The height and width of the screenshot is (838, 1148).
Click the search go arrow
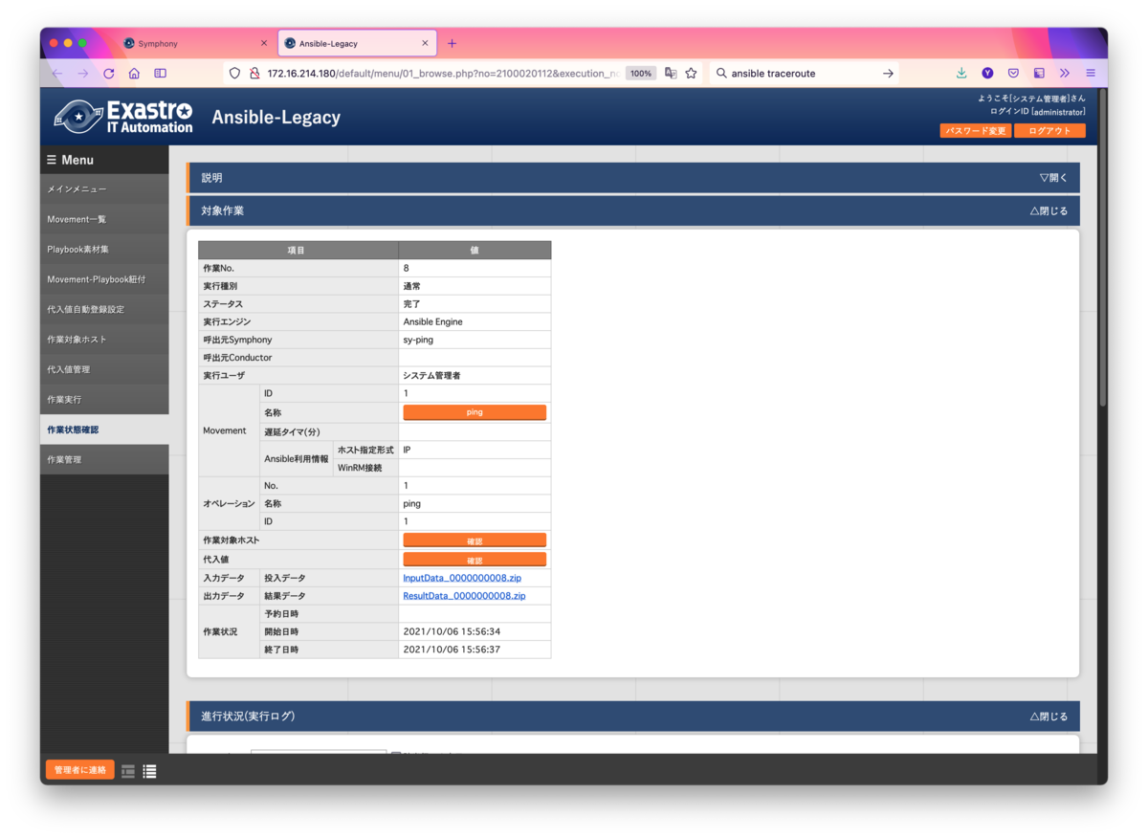tap(888, 73)
